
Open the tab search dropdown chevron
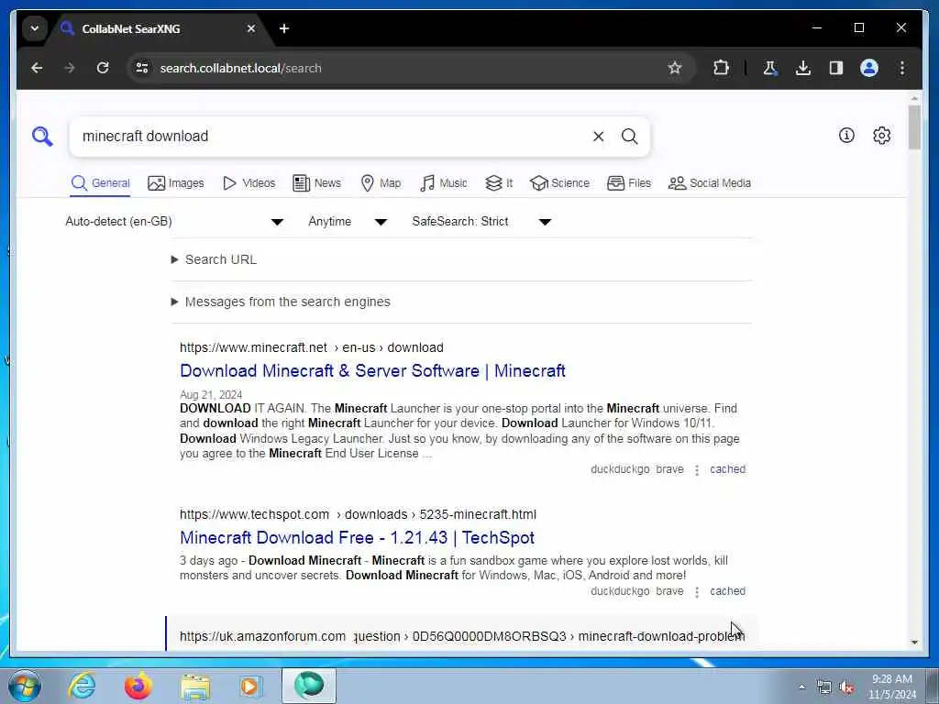pos(35,28)
